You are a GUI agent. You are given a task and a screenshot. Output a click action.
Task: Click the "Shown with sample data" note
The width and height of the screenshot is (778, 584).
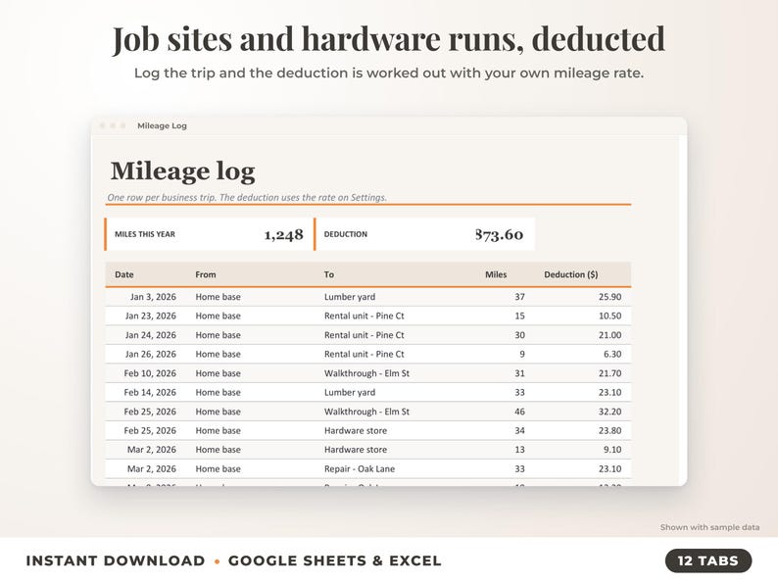(x=709, y=527)
